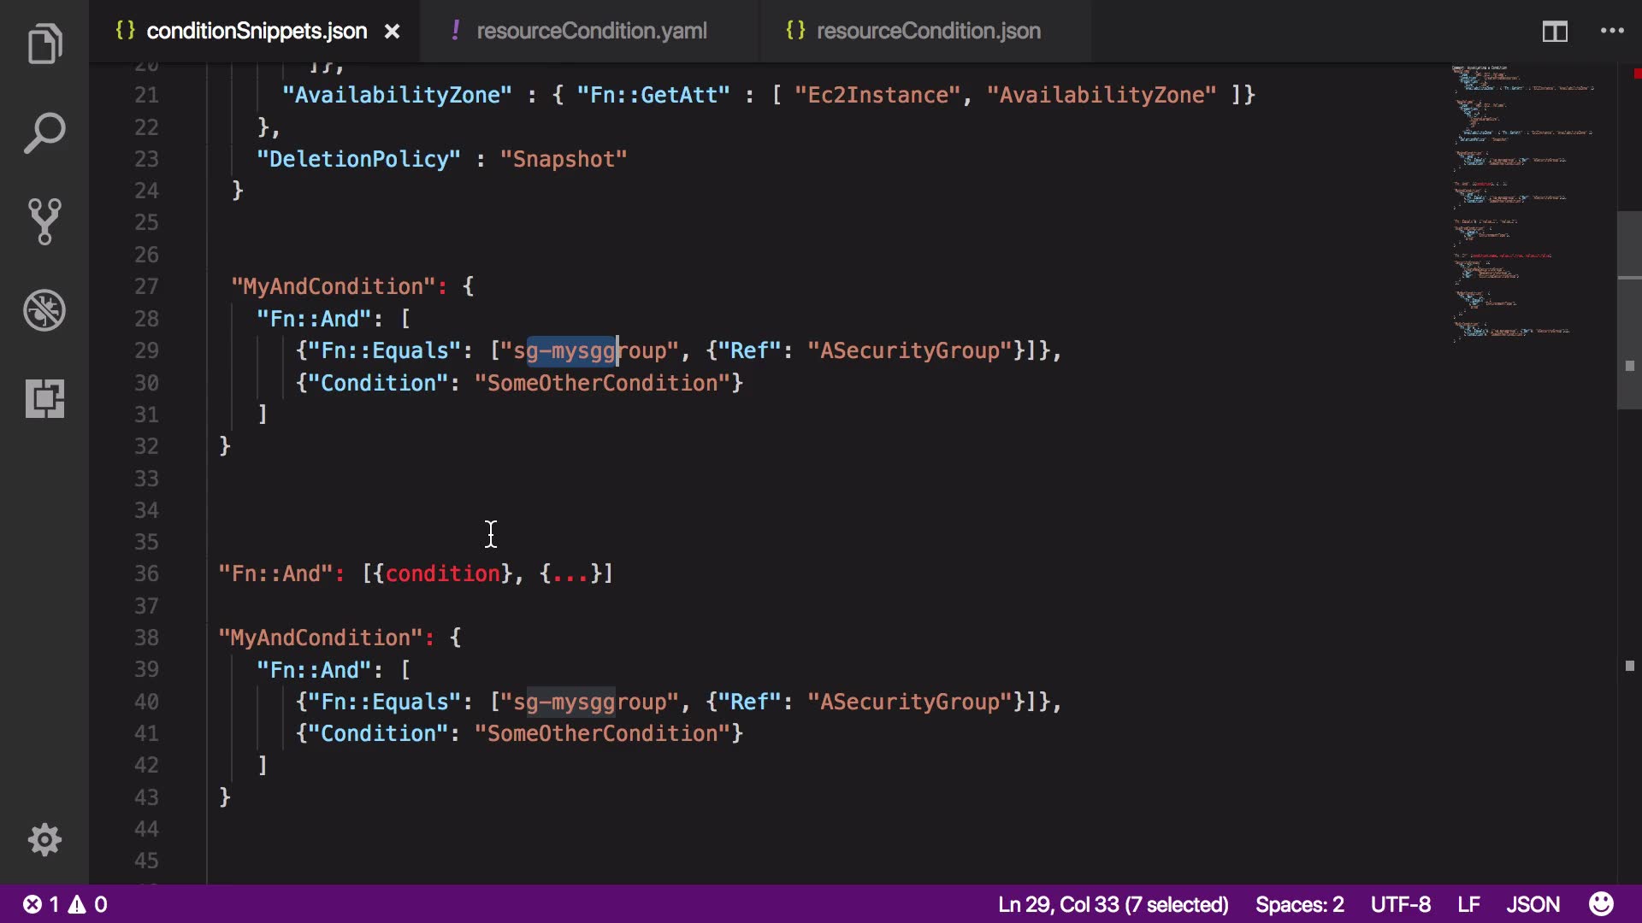Switch to resourceCondition.yaml tab
Viewport: 1642px width, 923px height.
[x=591, y=32]
